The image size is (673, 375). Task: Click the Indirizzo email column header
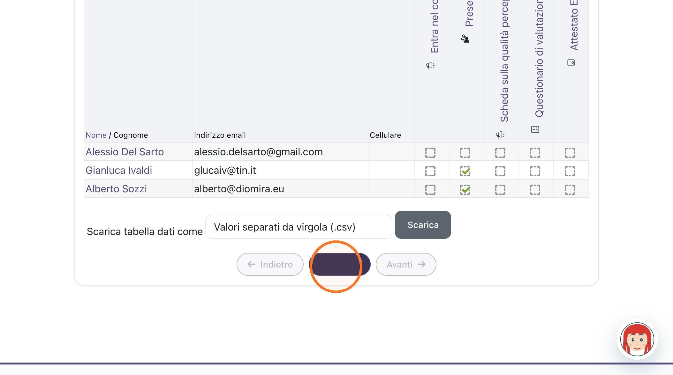click(x=220, y=135)
